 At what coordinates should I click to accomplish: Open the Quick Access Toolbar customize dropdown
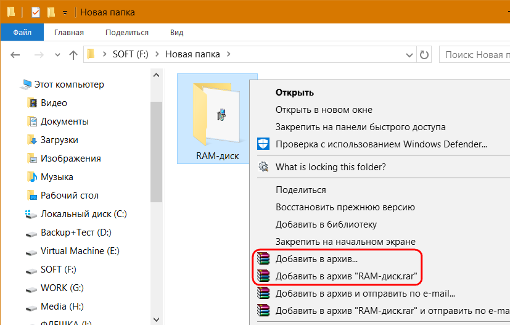(65, 12)
